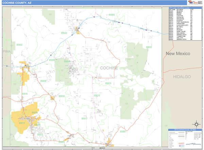Click the '2016 Cochise County, AZ Map' legend title

click(x=185, y=130)
